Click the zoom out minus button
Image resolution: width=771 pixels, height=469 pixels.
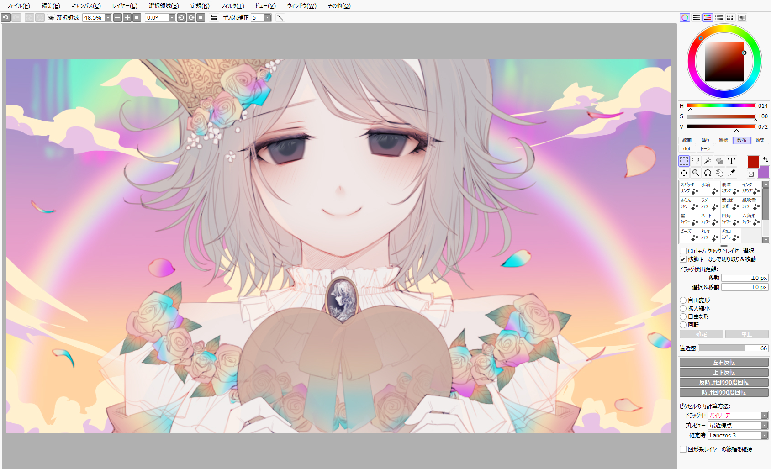point(117,18)
